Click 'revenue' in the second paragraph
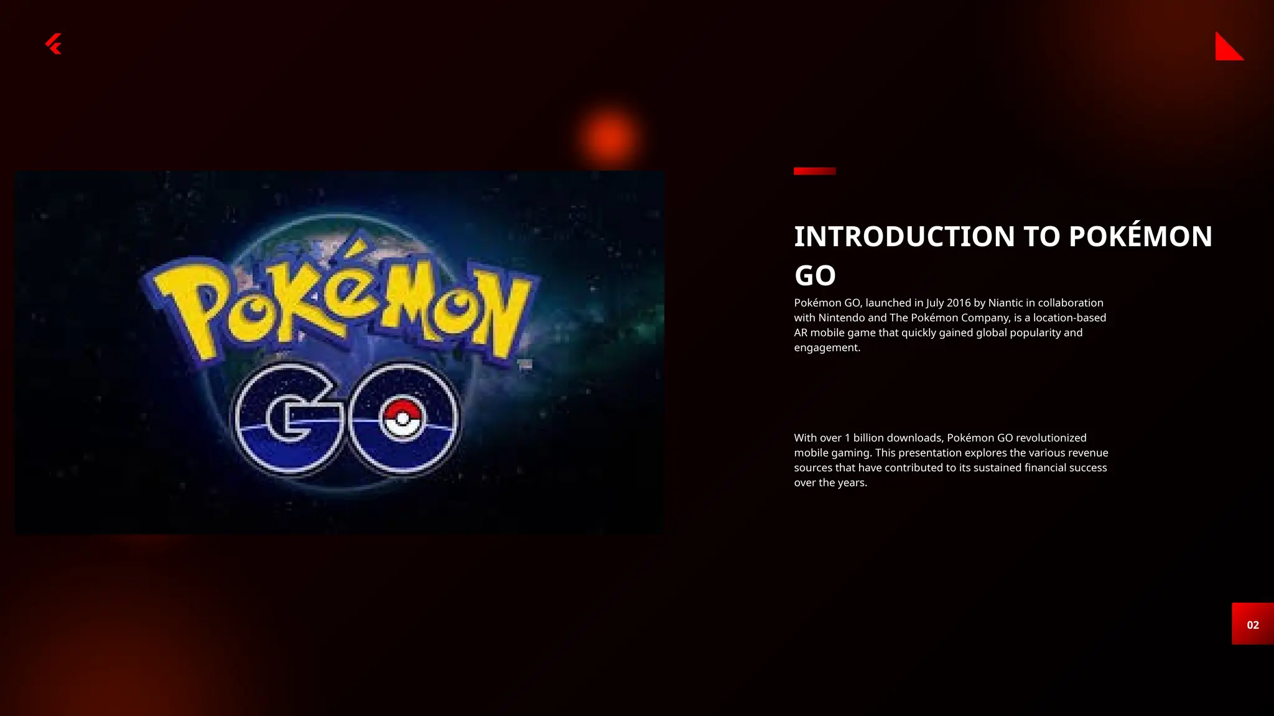This screenshot has height=716, width=1274. (x=1088, y=452)
